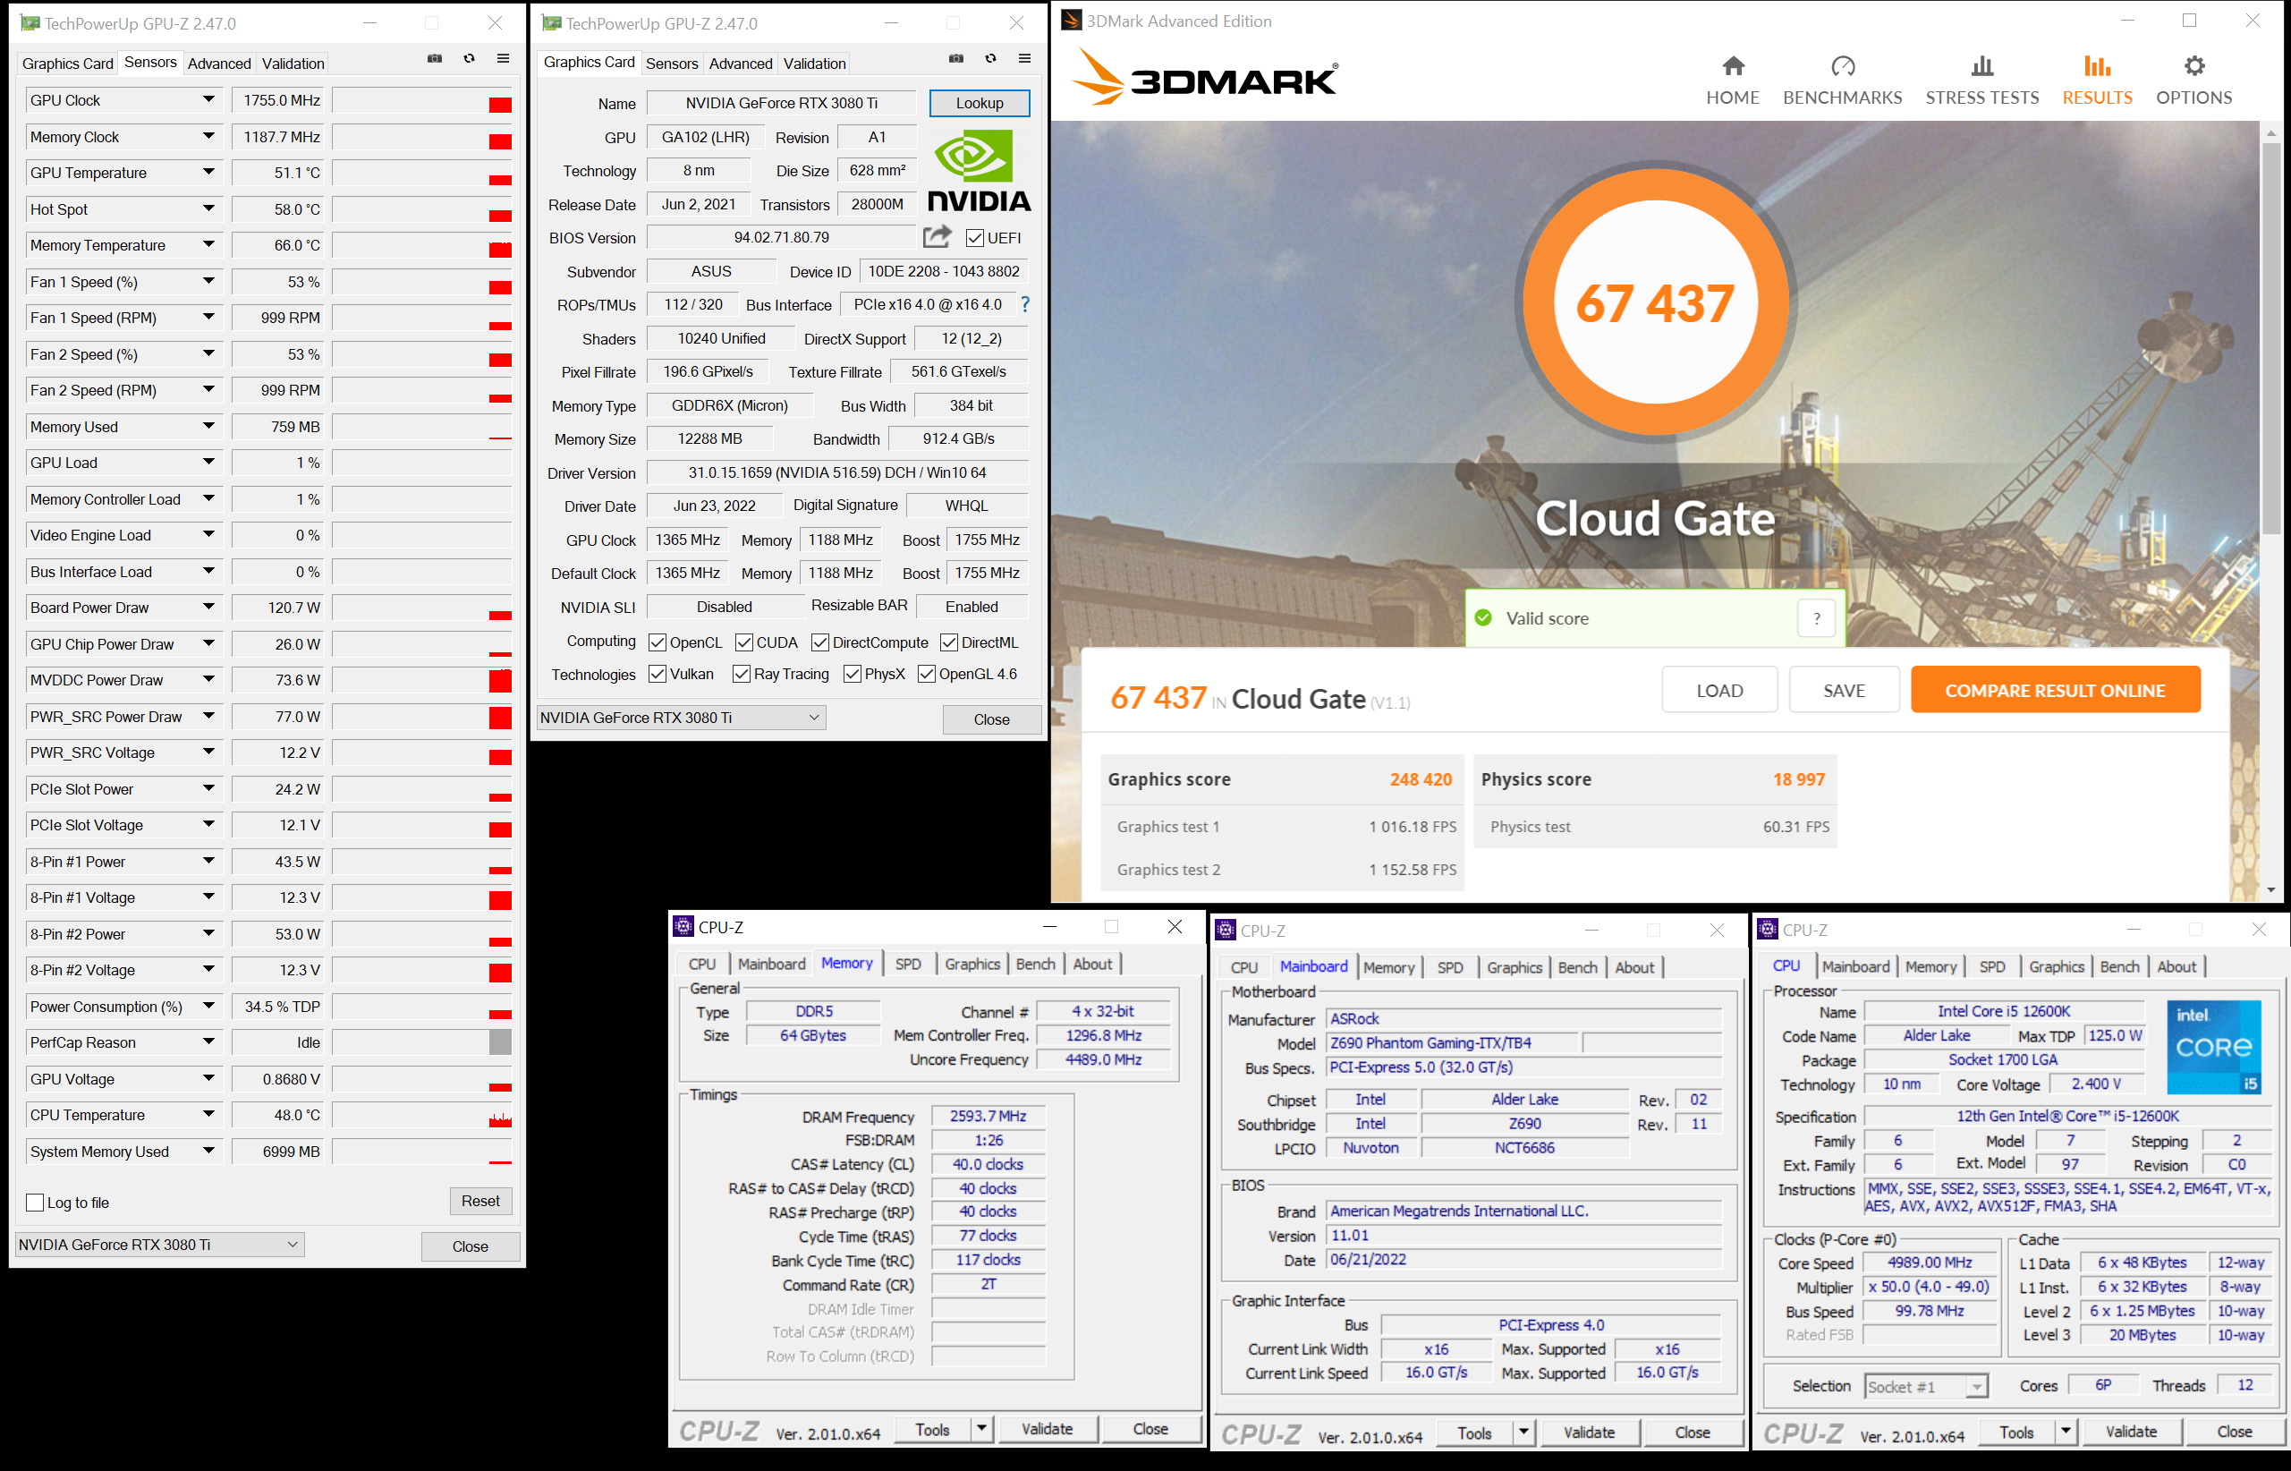This screenshot has width=2291, height=1471.
Task: Open Bench tab in CPU-Z Mainboard window
Action: [1576, 967]
